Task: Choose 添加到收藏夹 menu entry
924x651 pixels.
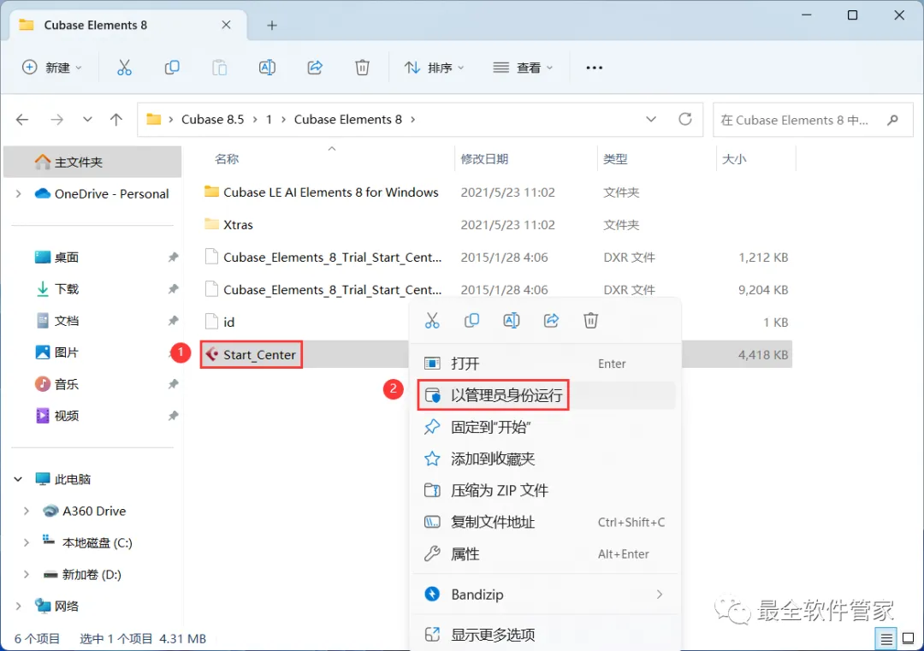Action: [546, 459]
